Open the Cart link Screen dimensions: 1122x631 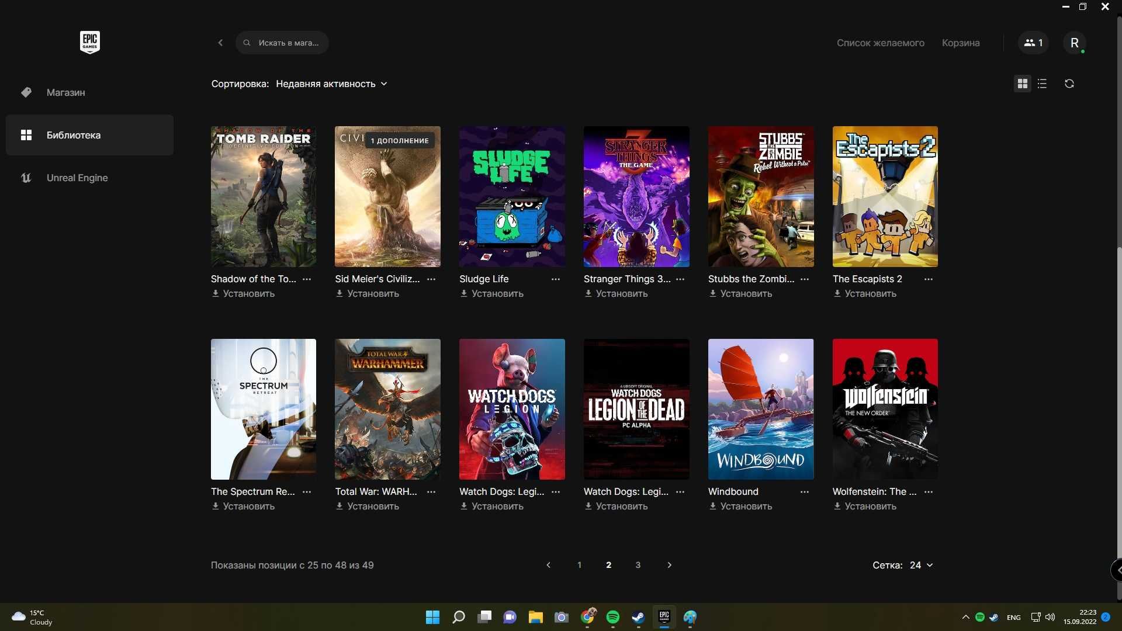coord(961,43)
